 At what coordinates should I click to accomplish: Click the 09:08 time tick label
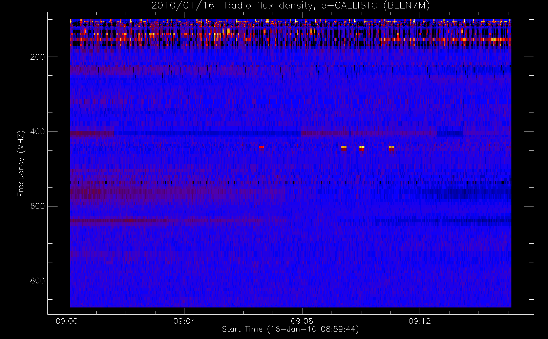[302, 321]
